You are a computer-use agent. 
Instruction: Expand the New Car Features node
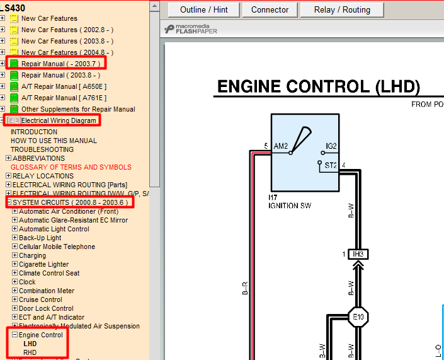[3, 18]
